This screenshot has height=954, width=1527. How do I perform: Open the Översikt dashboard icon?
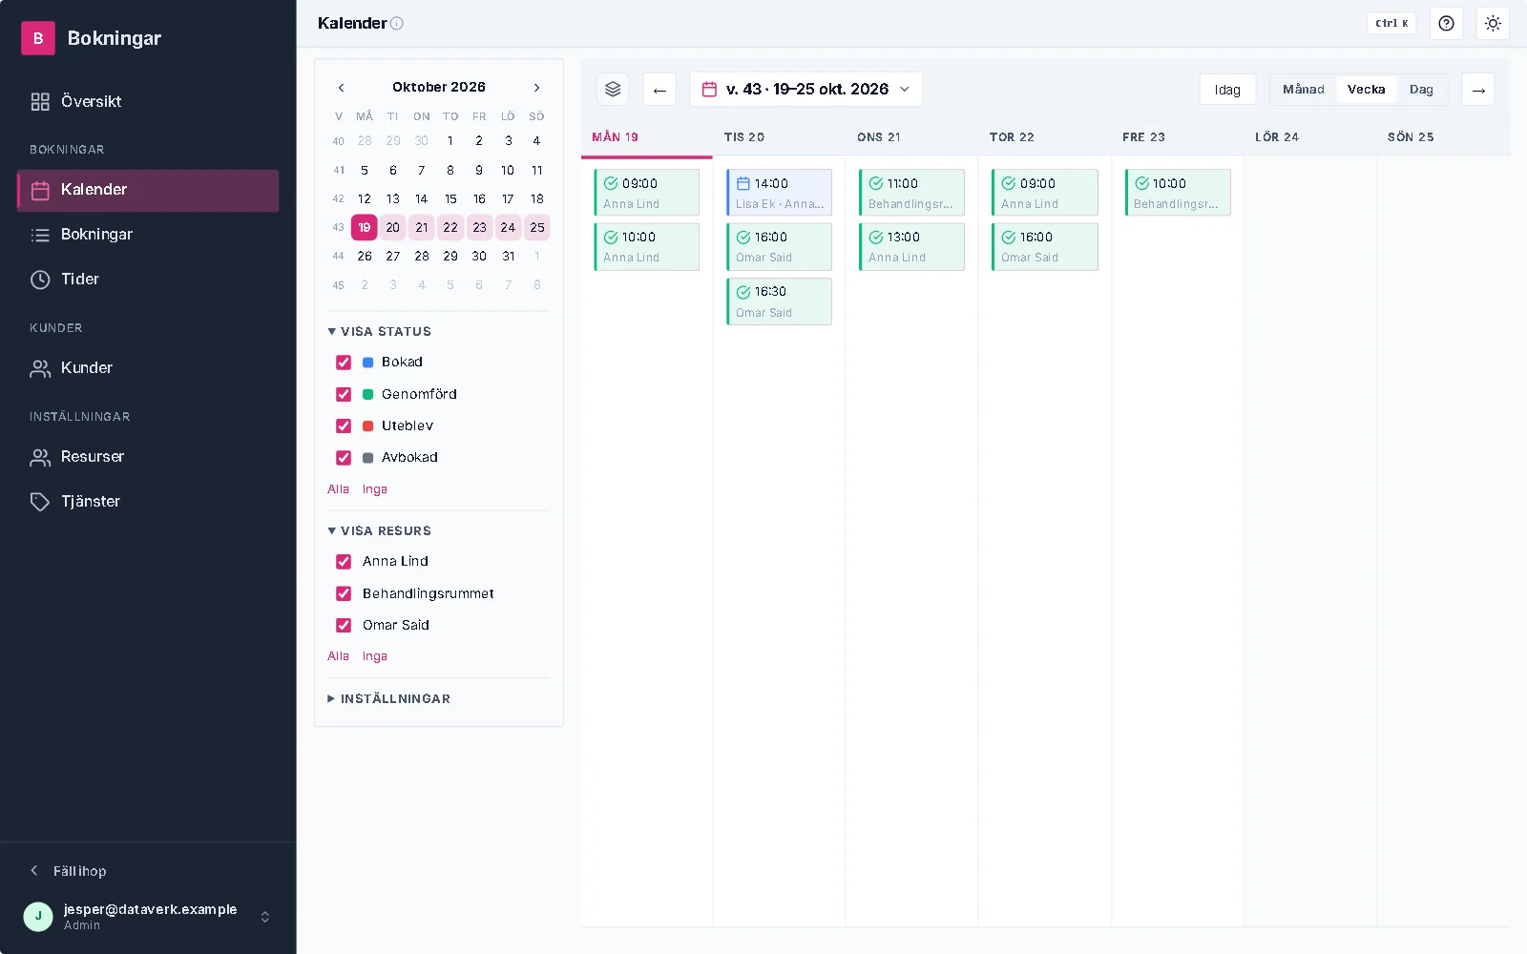(x=40, y=101)
